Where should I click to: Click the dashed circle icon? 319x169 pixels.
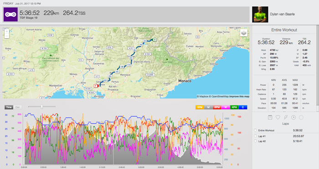point(301,117)
